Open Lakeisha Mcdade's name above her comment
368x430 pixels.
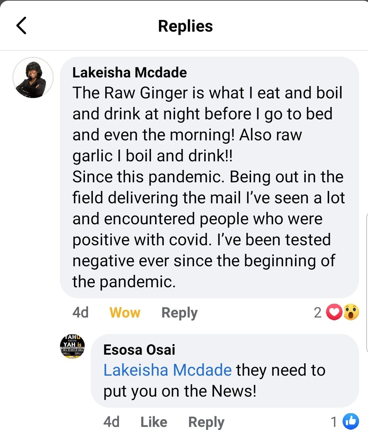click(x=130, y=73)
